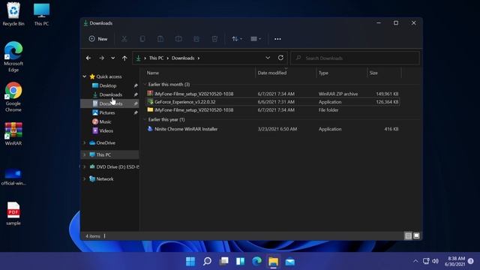This screenshot has height=270, width=480.
Task: Click the New button in toolbar
Action: 98,39
